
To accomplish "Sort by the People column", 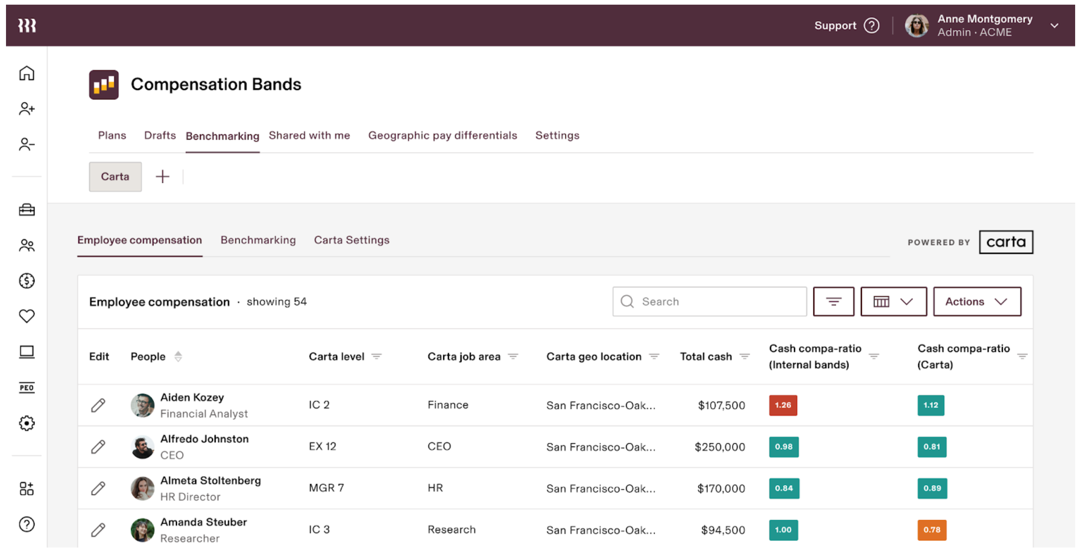I will [178, 356].
